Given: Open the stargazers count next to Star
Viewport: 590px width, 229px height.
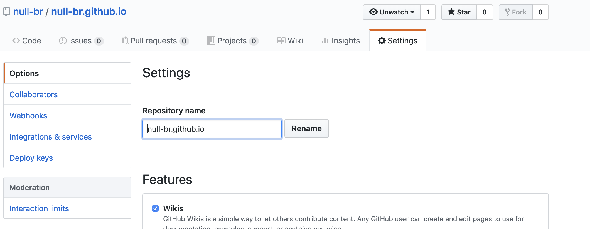Looking at the screenshot, I should coord(485,12).
